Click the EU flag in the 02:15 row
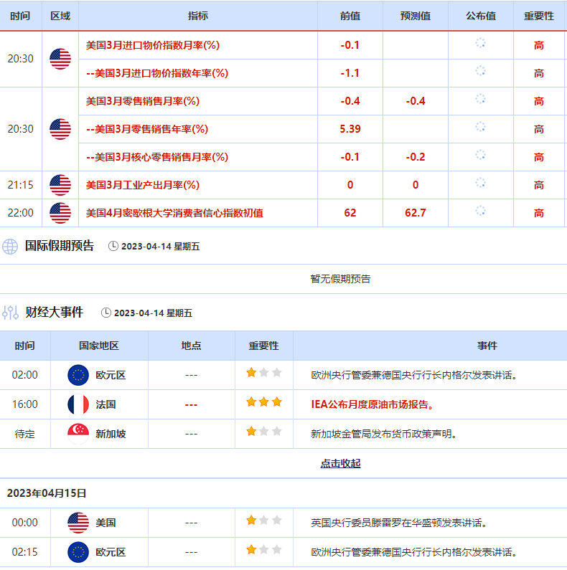The width and height of the screenshot is (567, 570). [x=78, y=552]
